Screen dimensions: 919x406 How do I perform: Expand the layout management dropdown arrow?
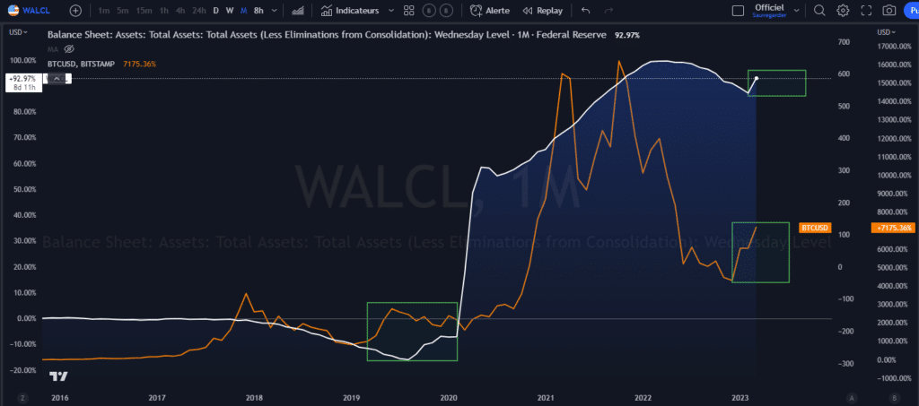coord(796,11)
